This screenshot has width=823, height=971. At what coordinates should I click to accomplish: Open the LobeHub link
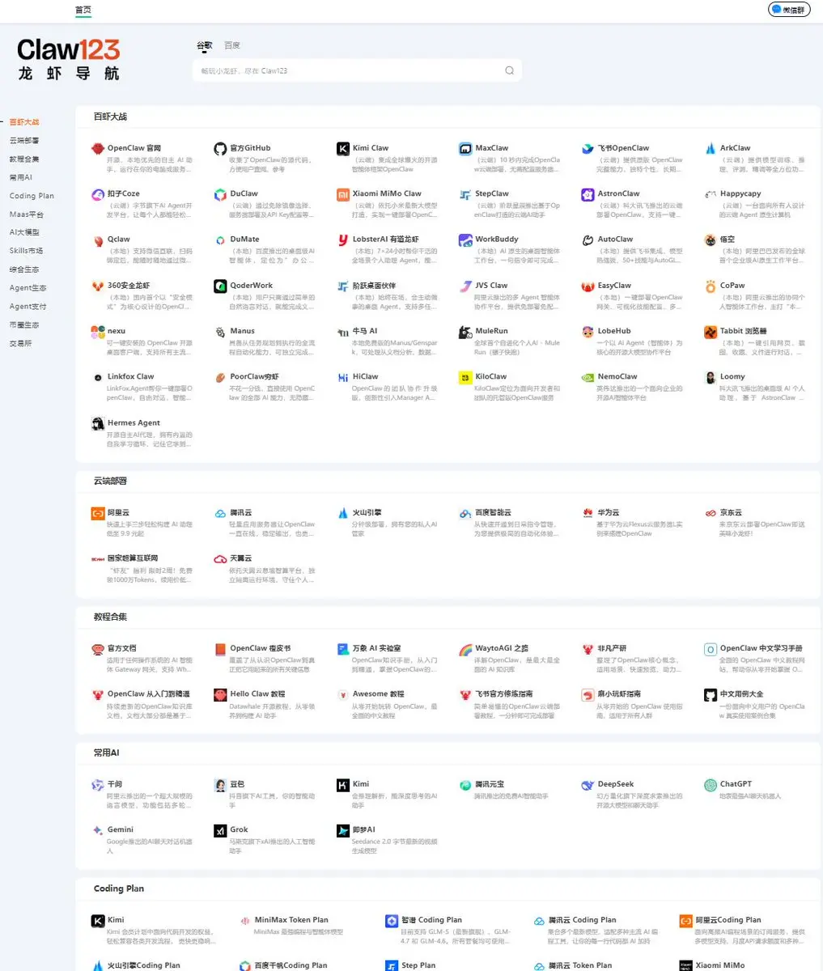[614, 331]
